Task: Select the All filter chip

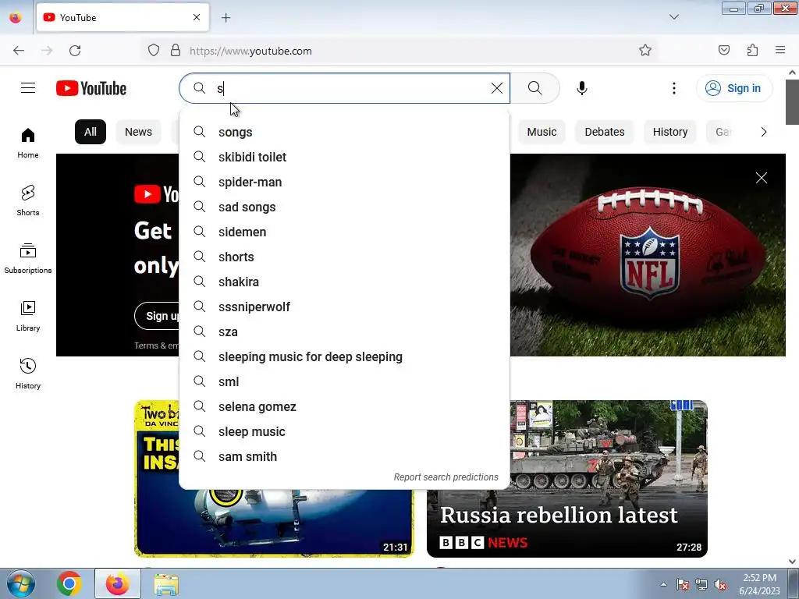Action: pyautogui.click(x=91, y=132)
